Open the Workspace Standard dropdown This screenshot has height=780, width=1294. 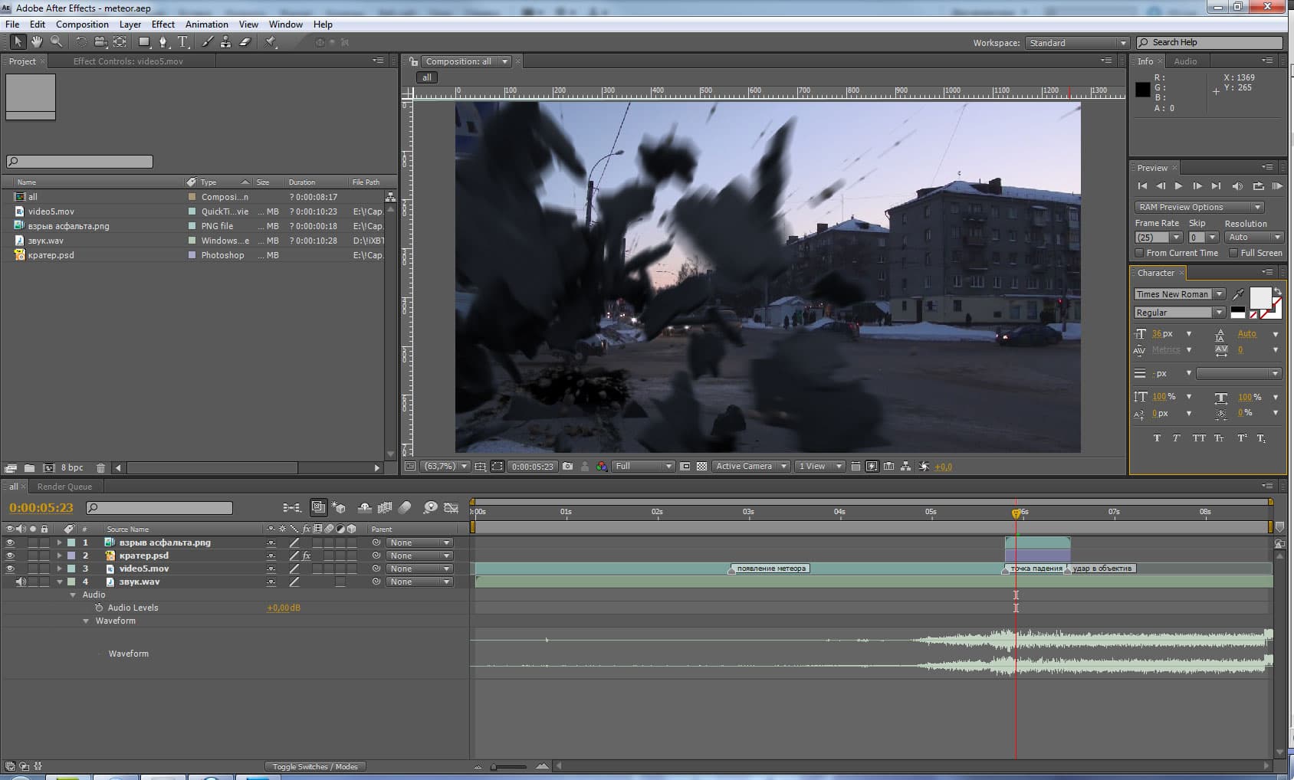point(1077,43)
